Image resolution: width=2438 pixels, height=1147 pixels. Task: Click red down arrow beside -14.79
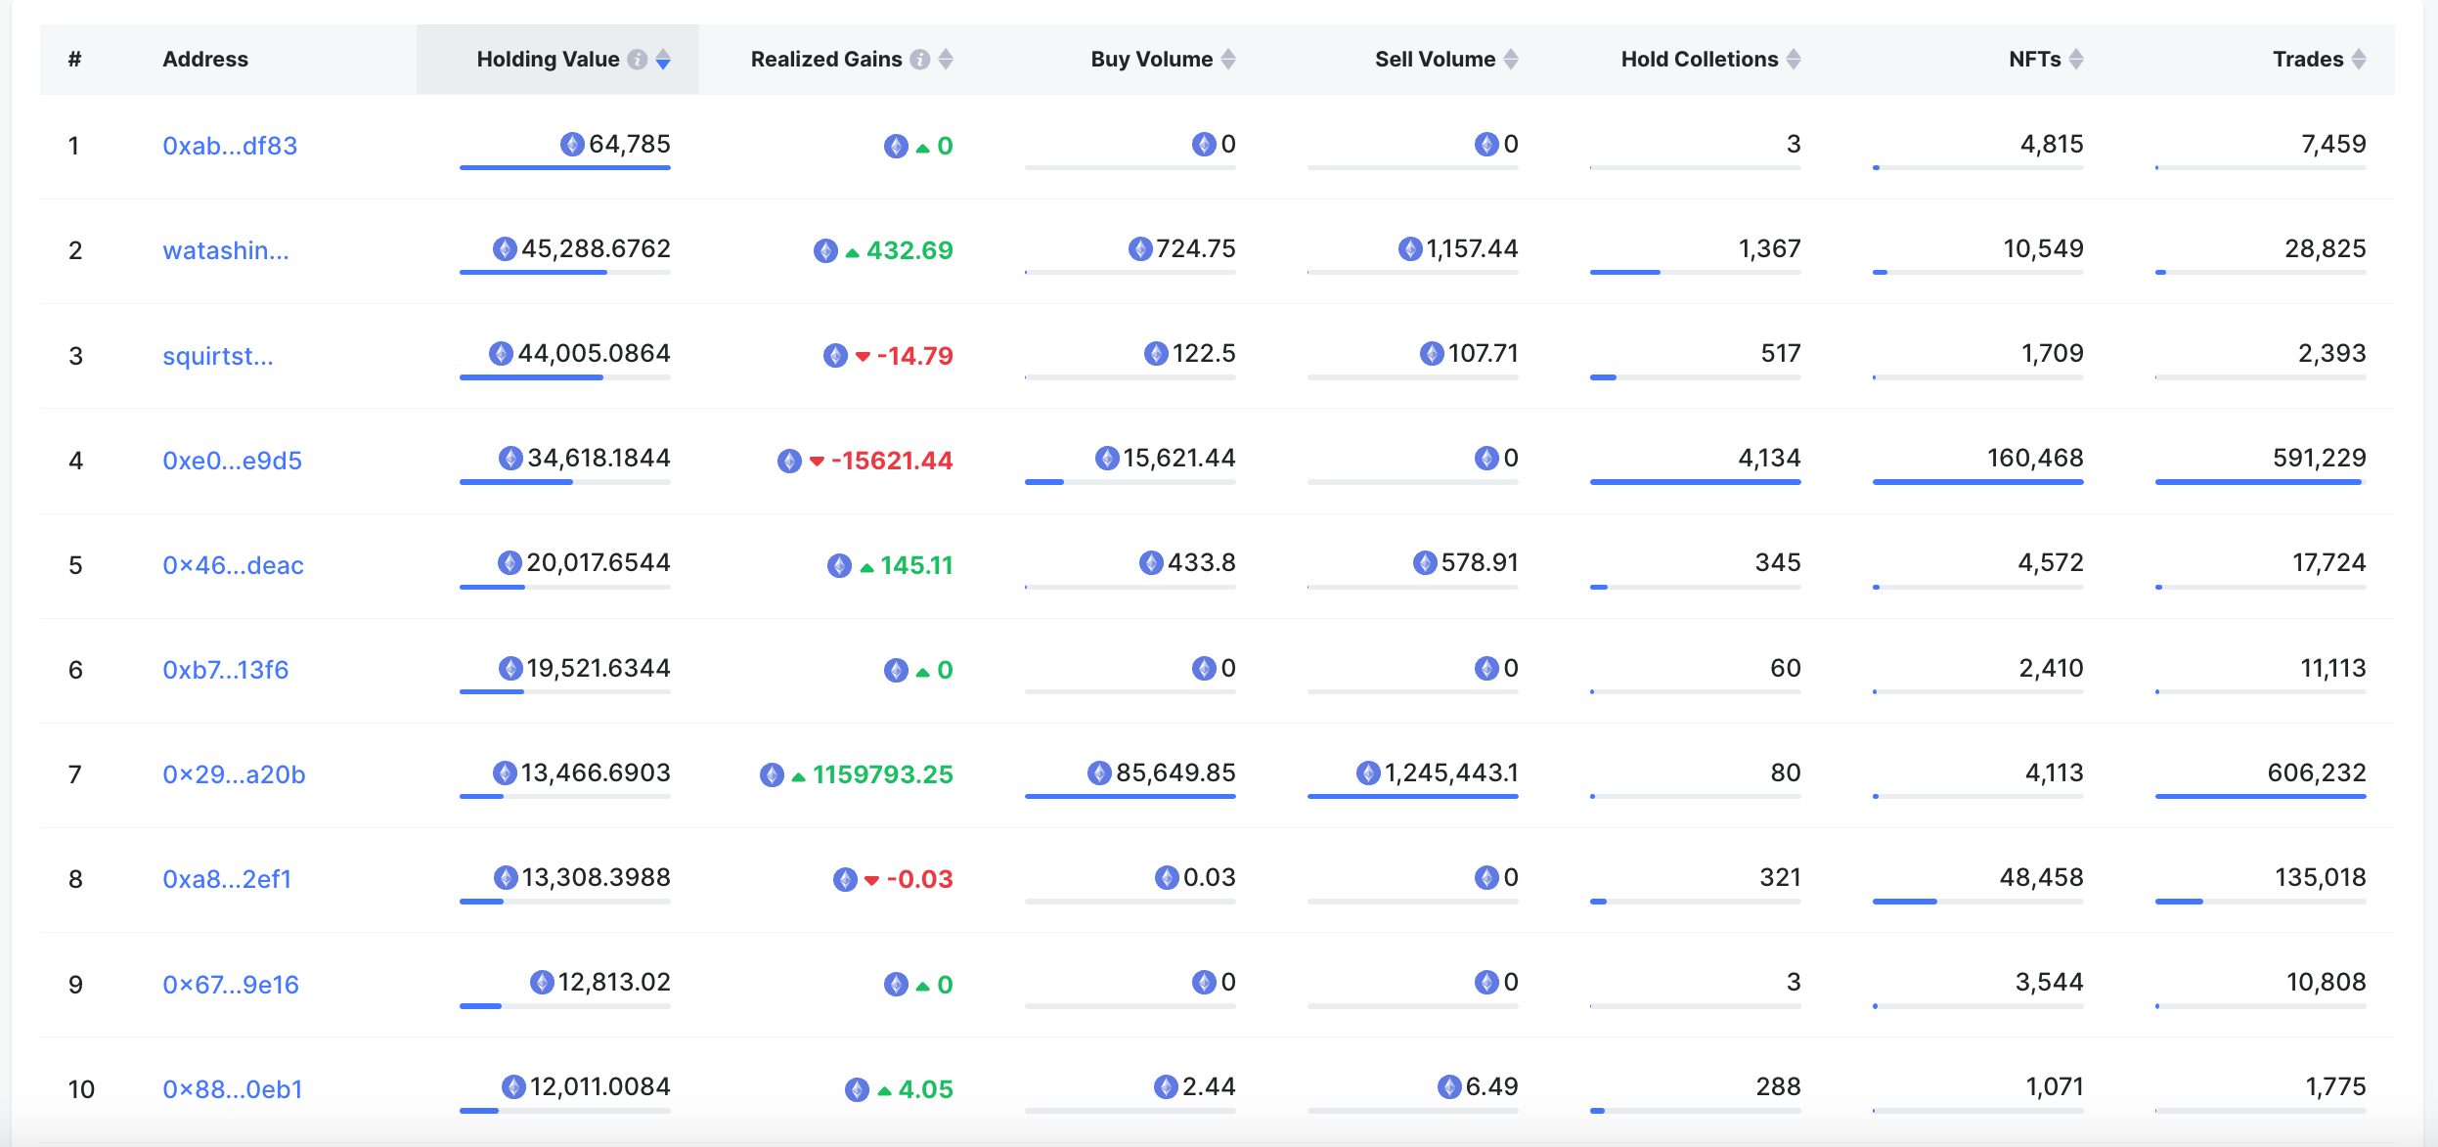863,357
